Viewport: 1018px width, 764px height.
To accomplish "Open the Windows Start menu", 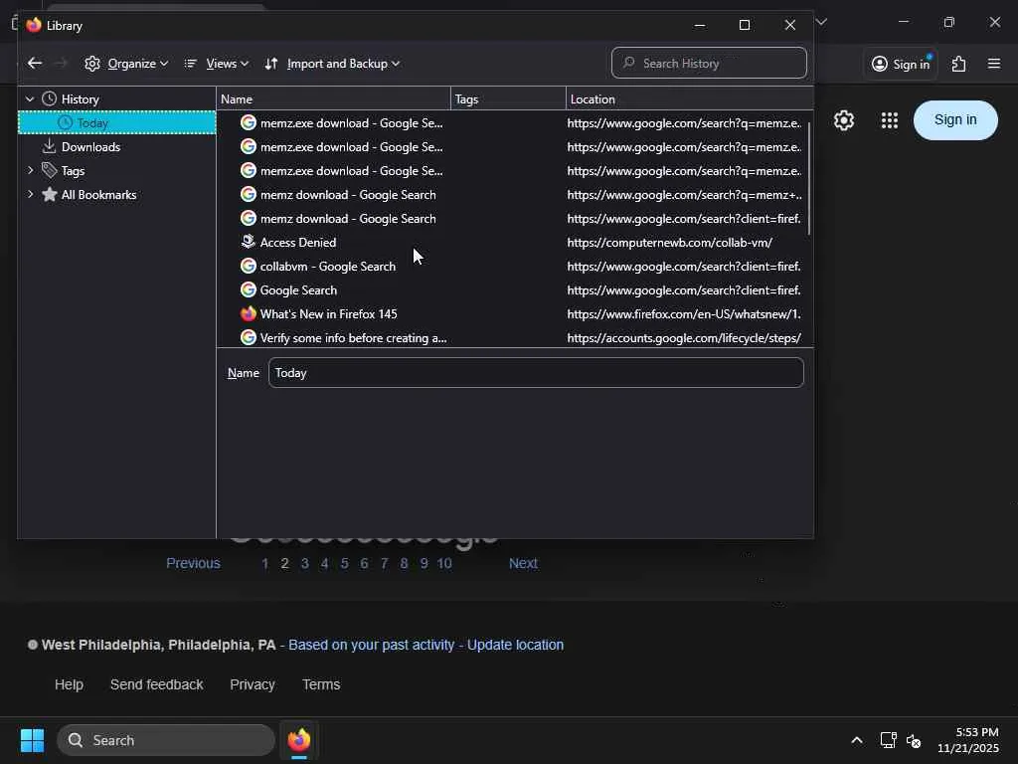I will (x=32, y=740).
